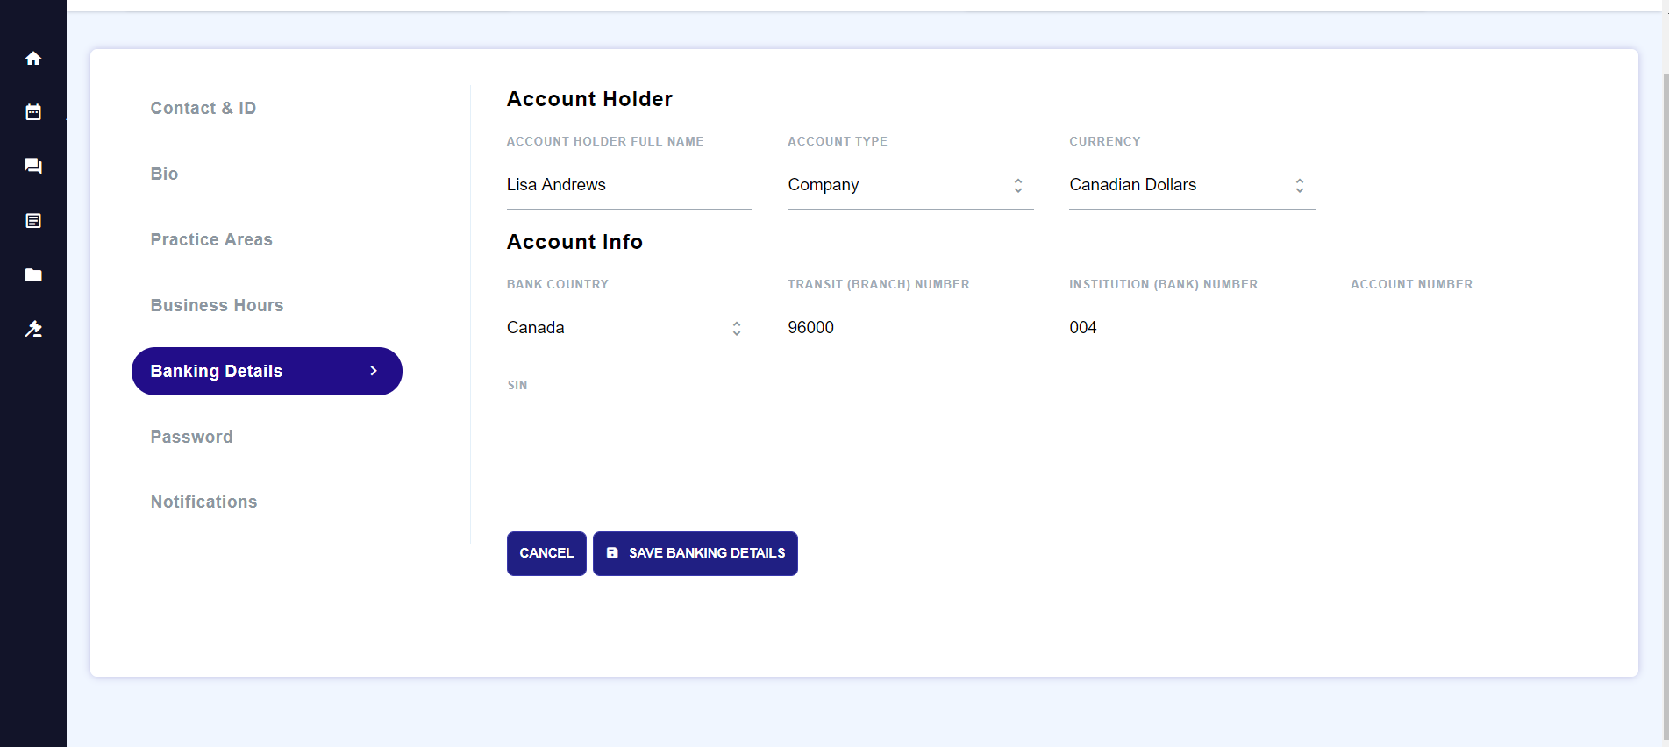The width and height of the screenshot is (1669, 747).
Task: Select the Banking Details section
Action: coord(267,371)
